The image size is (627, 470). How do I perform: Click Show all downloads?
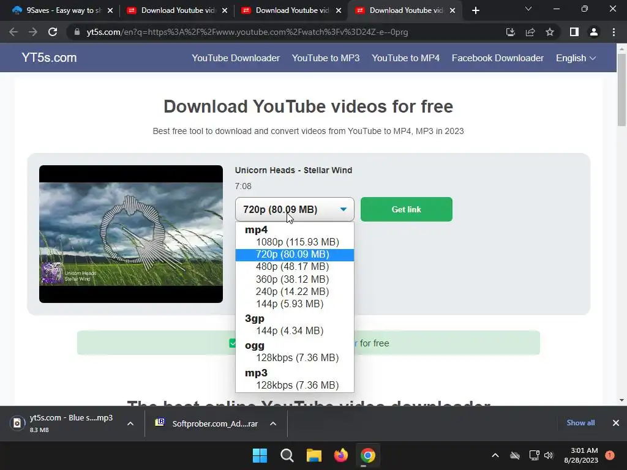pos(580,423)
